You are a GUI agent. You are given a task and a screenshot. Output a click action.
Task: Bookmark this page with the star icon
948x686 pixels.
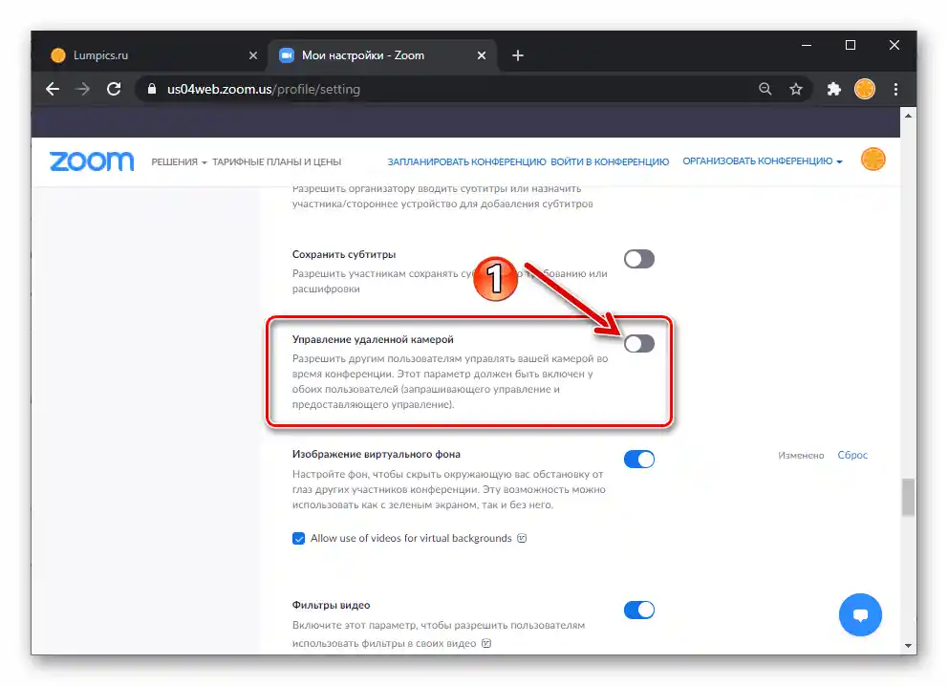796,89
